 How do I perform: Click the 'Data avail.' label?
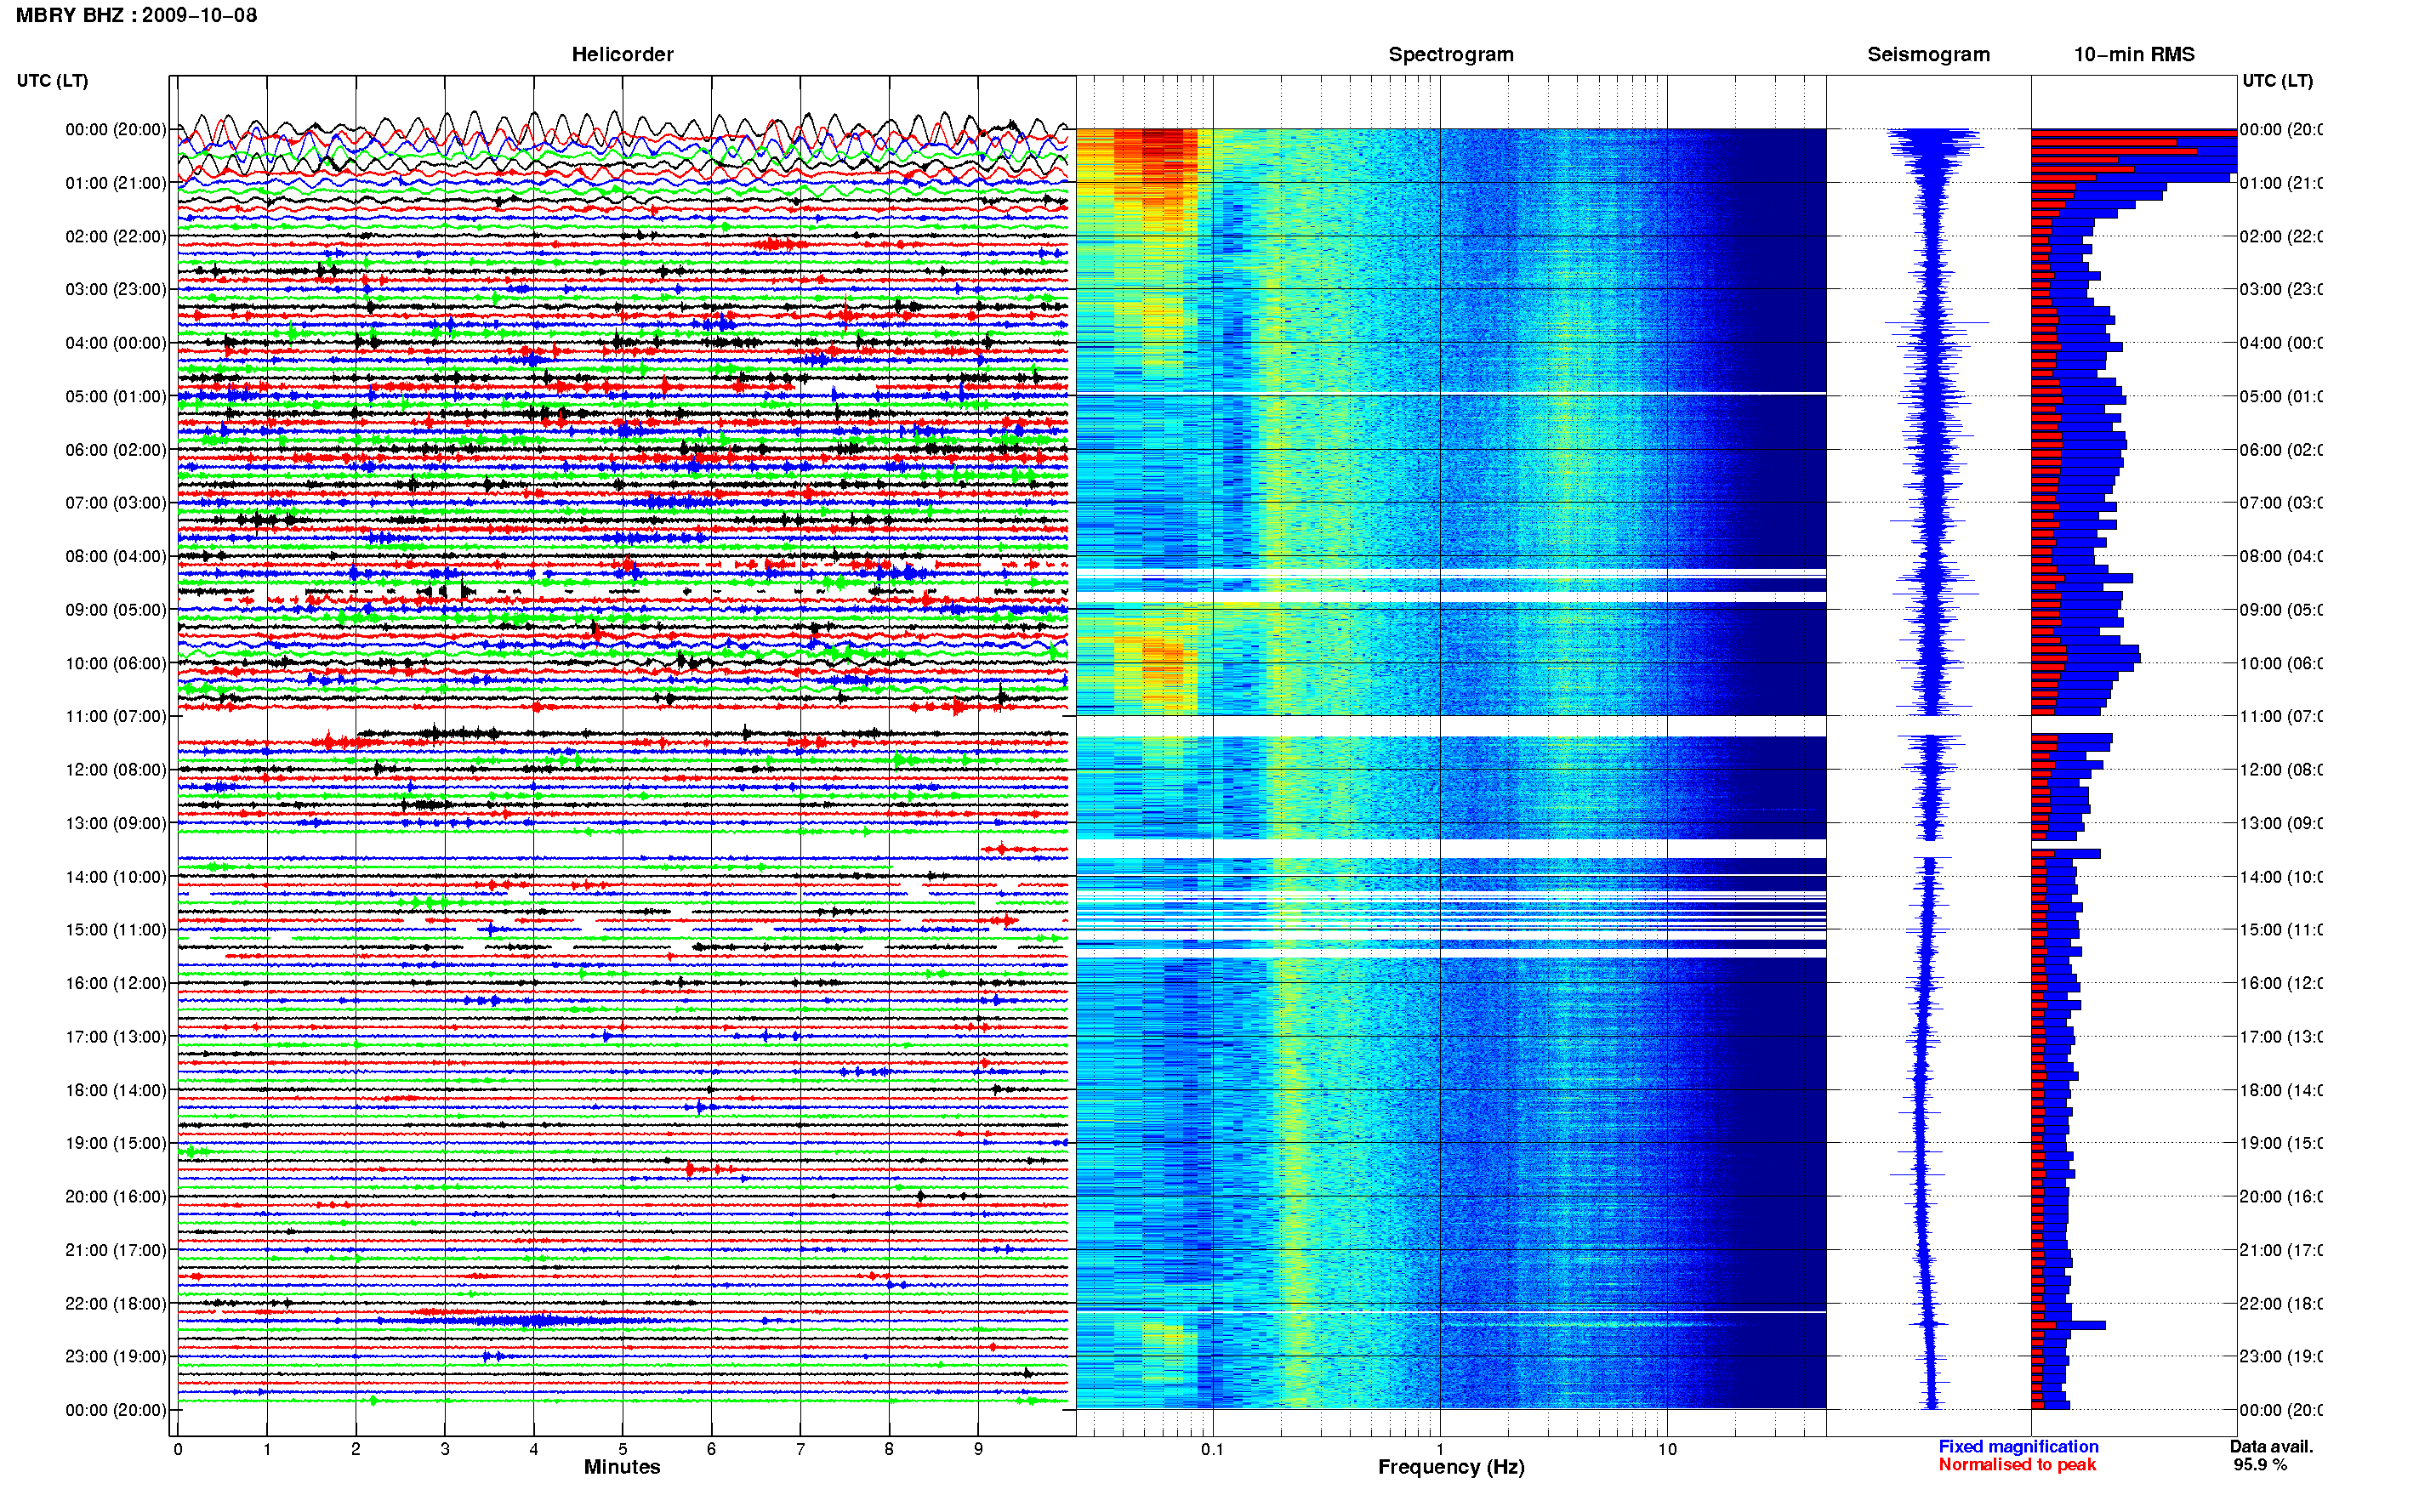click(2271, 1446)
